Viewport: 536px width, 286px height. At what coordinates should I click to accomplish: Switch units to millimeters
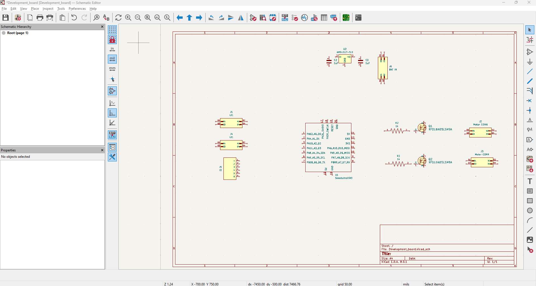click(112, 69)
